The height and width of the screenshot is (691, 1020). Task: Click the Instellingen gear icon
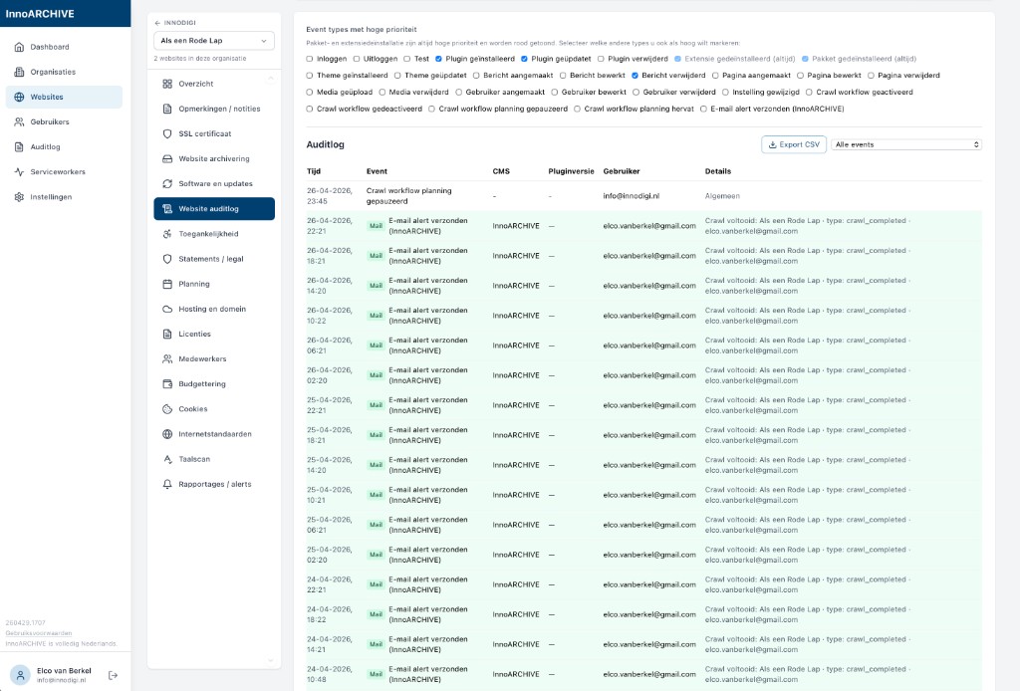(x=20, y=197)
